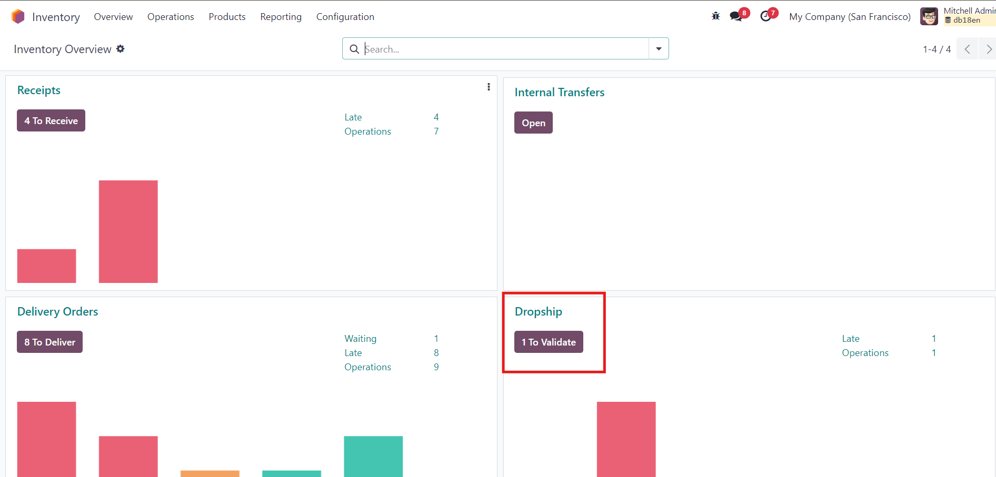Click the Inventory app logo icon
The width and height of the screenshot is (996, 477).
18,17
